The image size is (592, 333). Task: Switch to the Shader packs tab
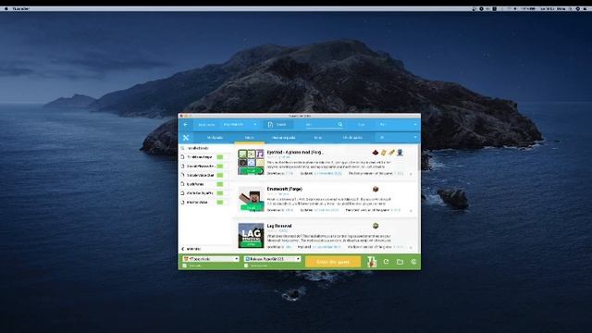tap(352, 138)
